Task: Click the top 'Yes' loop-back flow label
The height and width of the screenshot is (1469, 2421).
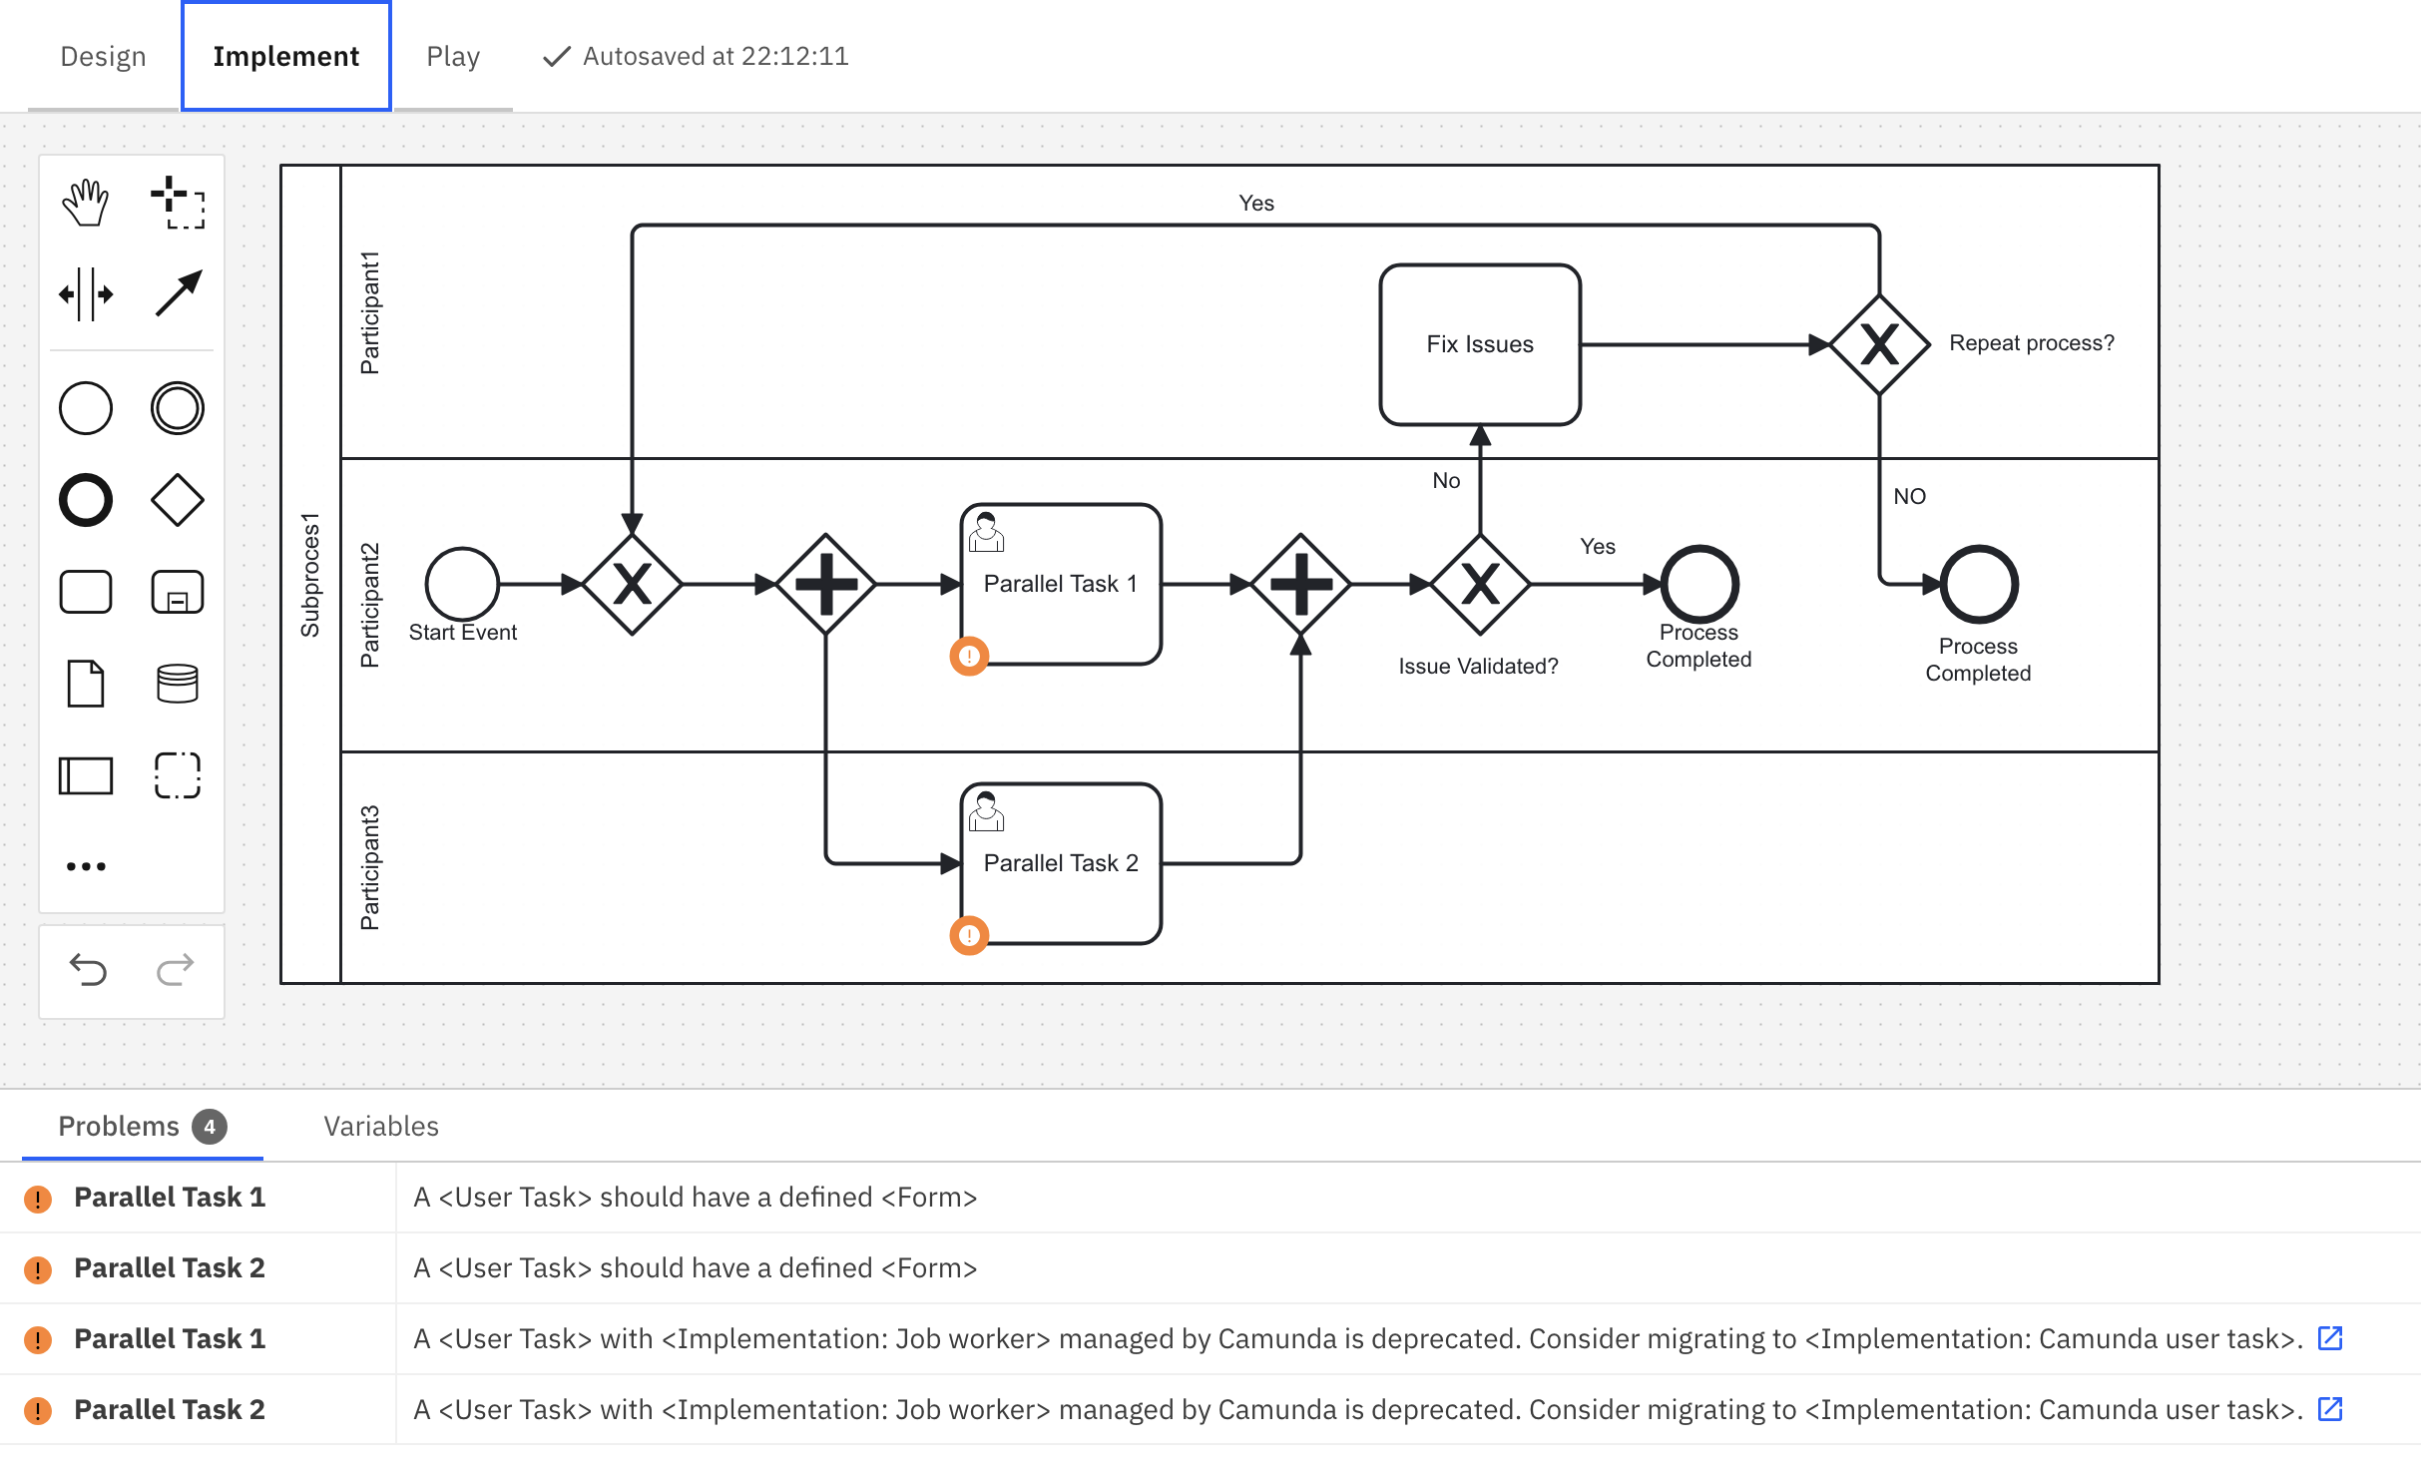Action: click(1256, 203)
